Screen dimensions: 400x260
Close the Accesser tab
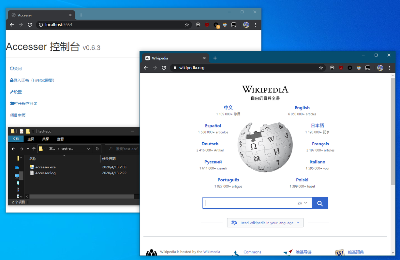70,15
